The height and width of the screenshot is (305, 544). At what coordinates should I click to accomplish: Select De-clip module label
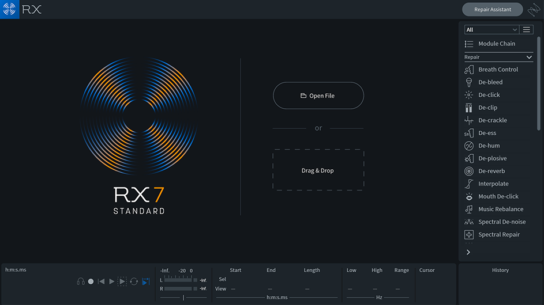coord(487,108)
